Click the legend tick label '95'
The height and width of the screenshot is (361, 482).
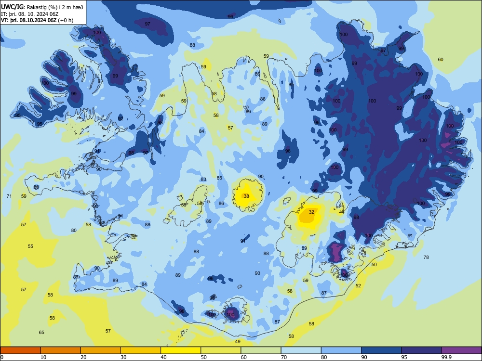pos(404,357)
